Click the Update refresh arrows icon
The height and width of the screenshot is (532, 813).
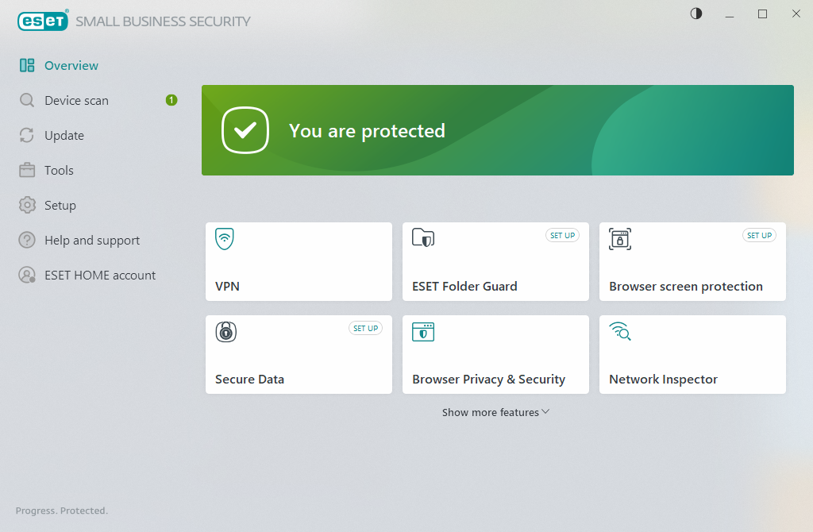[27, 135]
